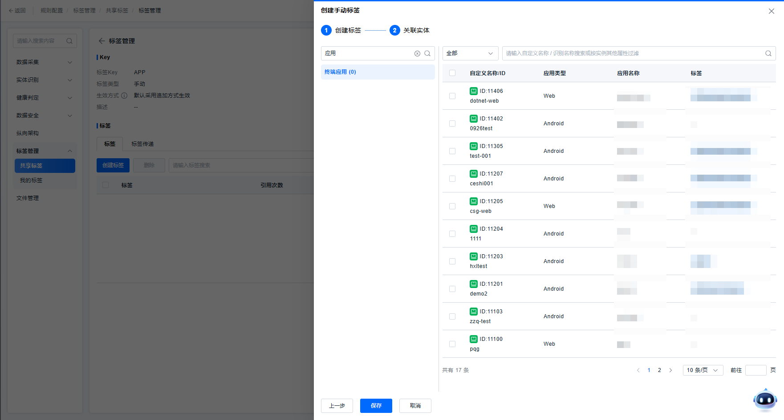This screenshot has height=420, width=784.
Task: Check the box for the dotnet-web row
Action: click(x=452, y=96)
